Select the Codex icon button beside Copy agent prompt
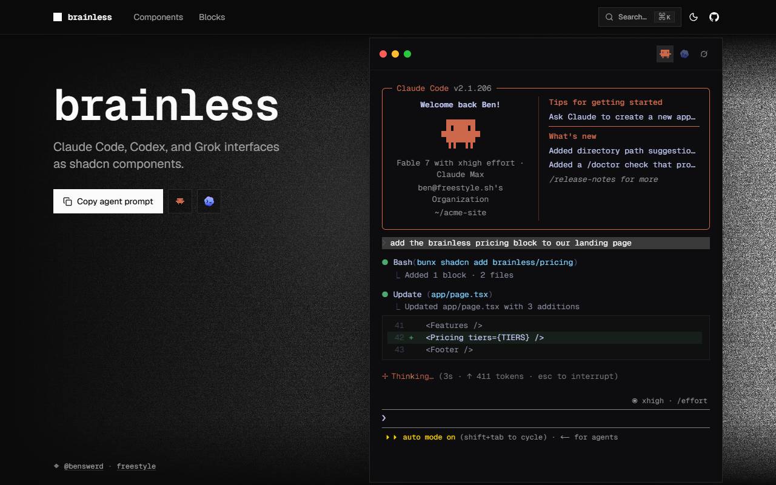This screenshot has height=485, width=776. (209, 201)
